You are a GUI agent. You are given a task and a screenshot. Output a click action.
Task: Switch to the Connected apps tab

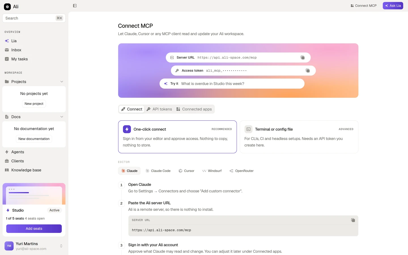[x=194, y=109]
